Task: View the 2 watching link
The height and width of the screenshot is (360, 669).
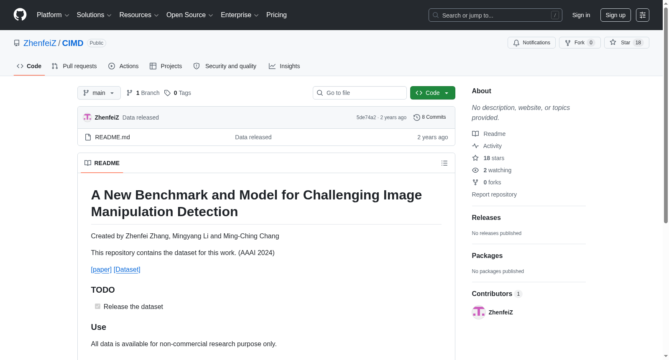Action: (x=492, y=170)
